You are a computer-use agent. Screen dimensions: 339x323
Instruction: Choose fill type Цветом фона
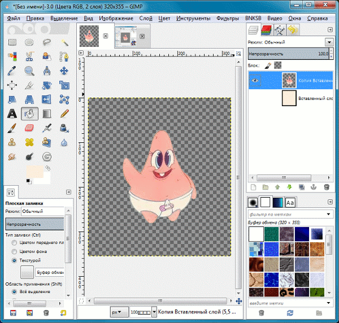tap(14, 251)
